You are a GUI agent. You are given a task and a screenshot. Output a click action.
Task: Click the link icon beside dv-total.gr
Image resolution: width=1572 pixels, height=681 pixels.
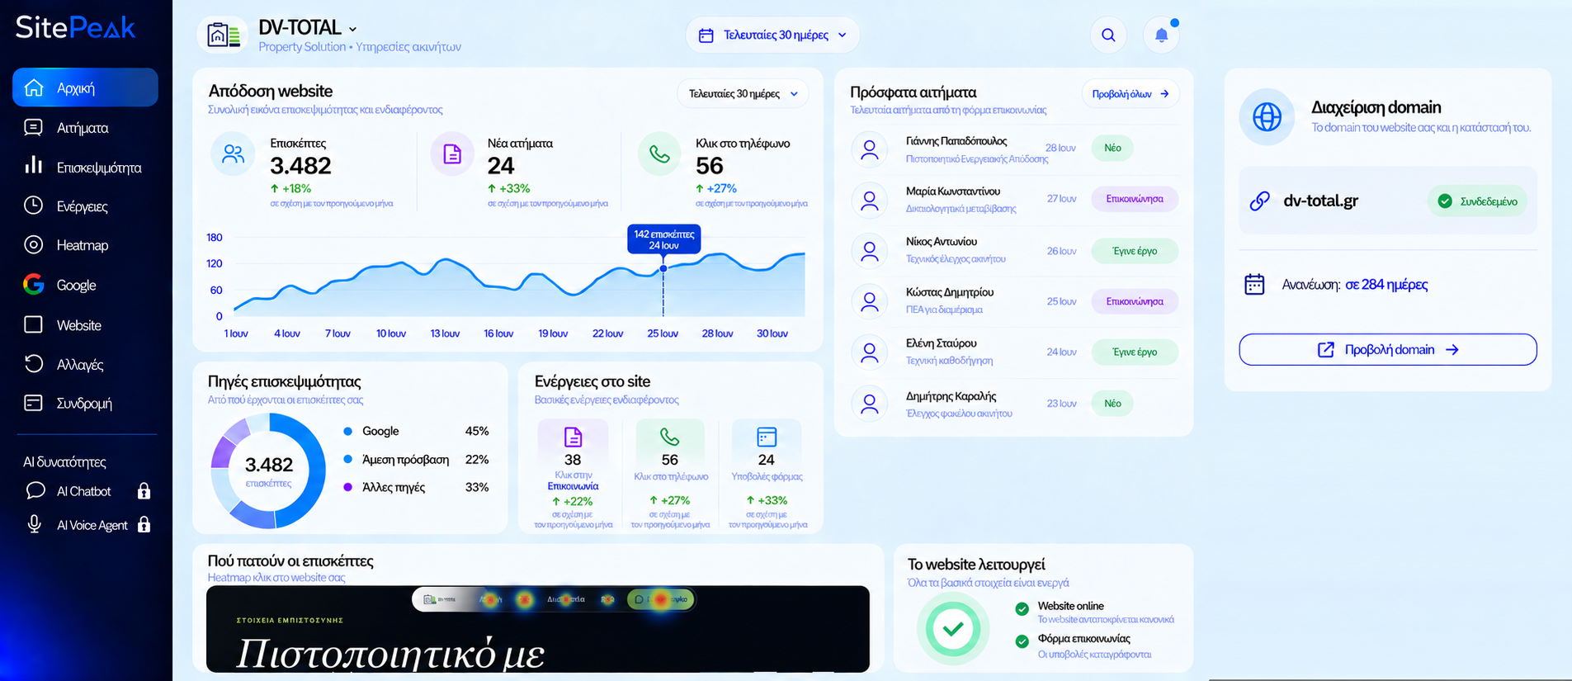tap(1259, 201)
